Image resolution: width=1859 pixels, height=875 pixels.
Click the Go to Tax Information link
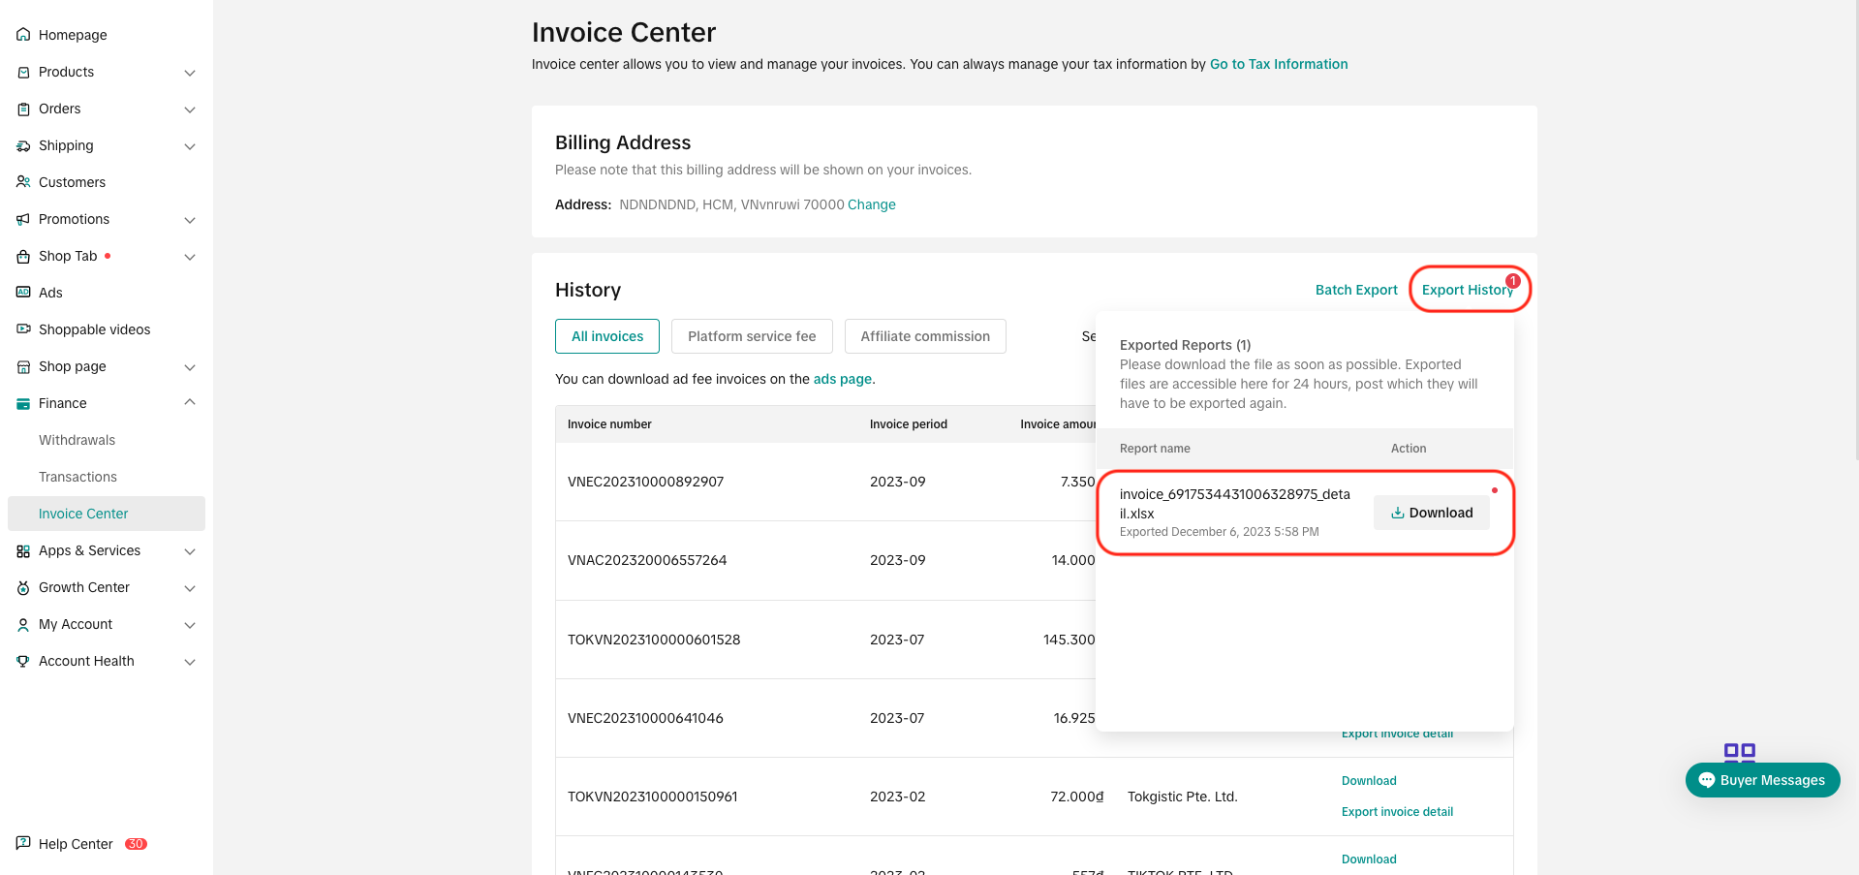click(1278, 64)
